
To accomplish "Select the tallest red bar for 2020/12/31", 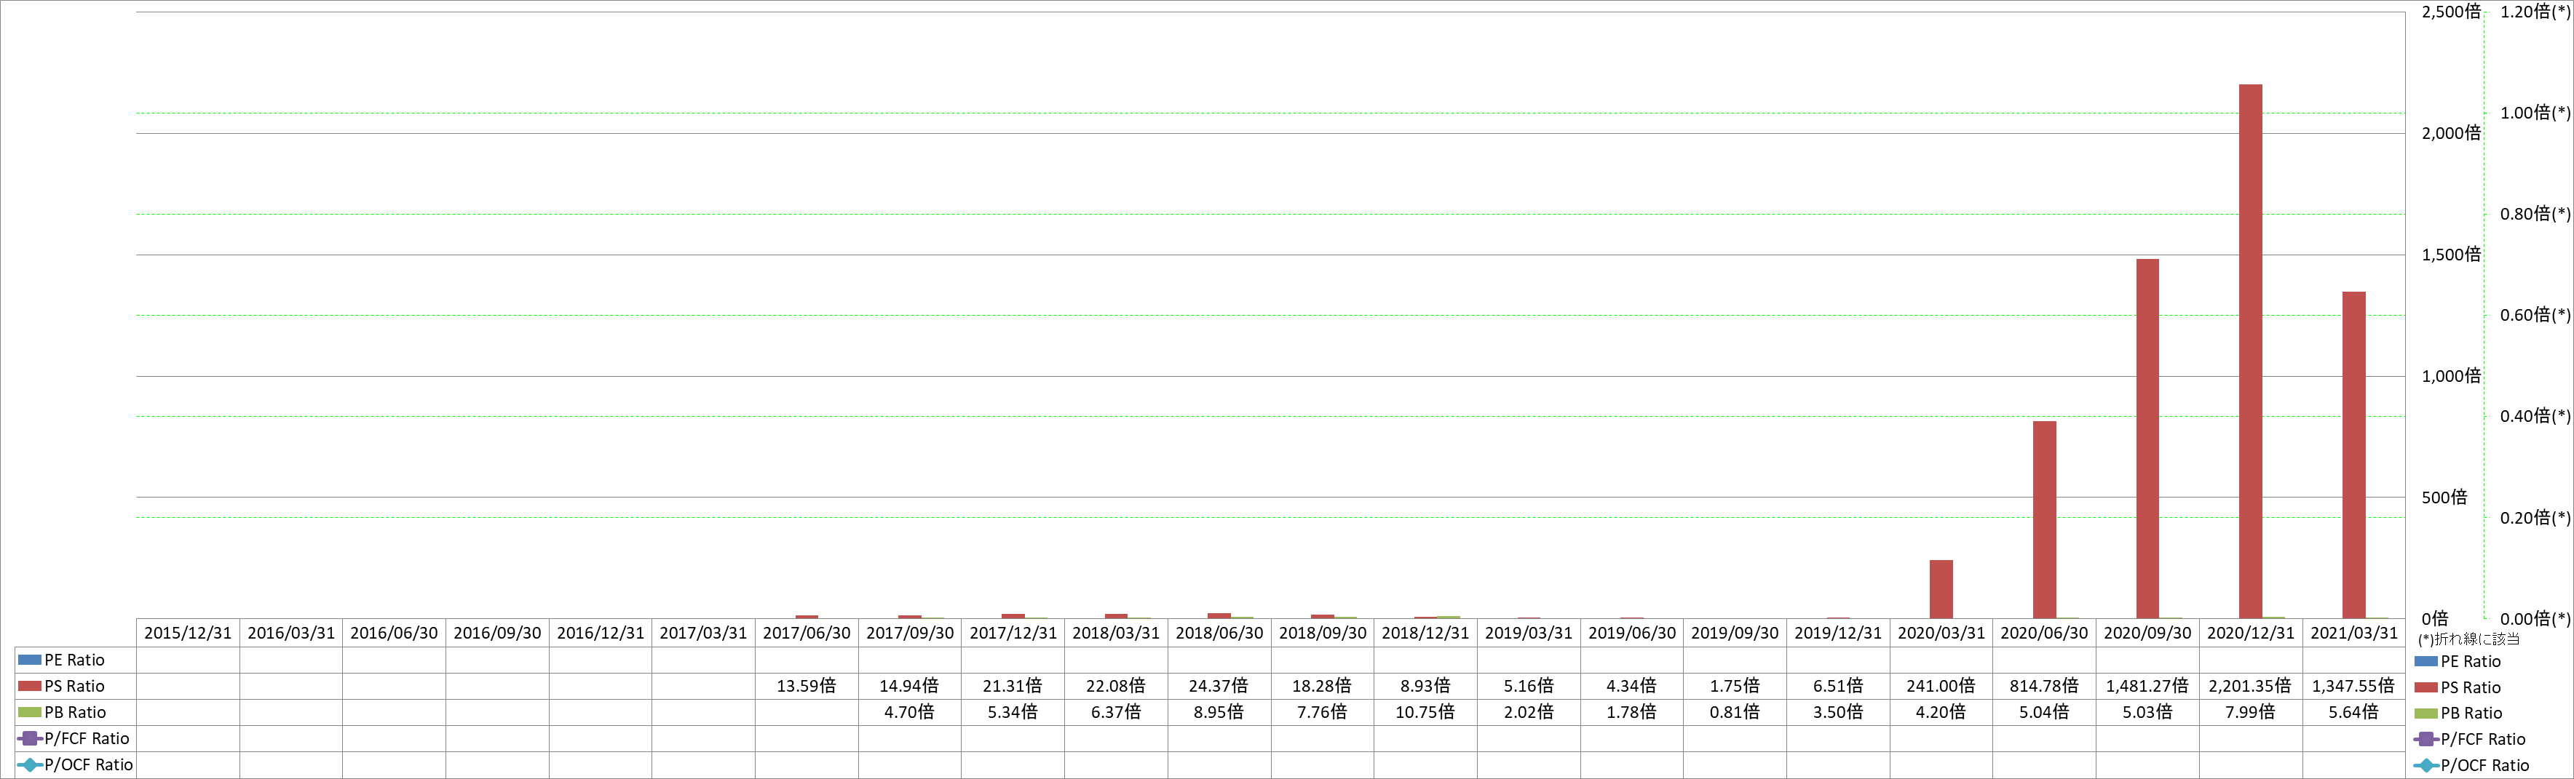I will (2250, 351).
